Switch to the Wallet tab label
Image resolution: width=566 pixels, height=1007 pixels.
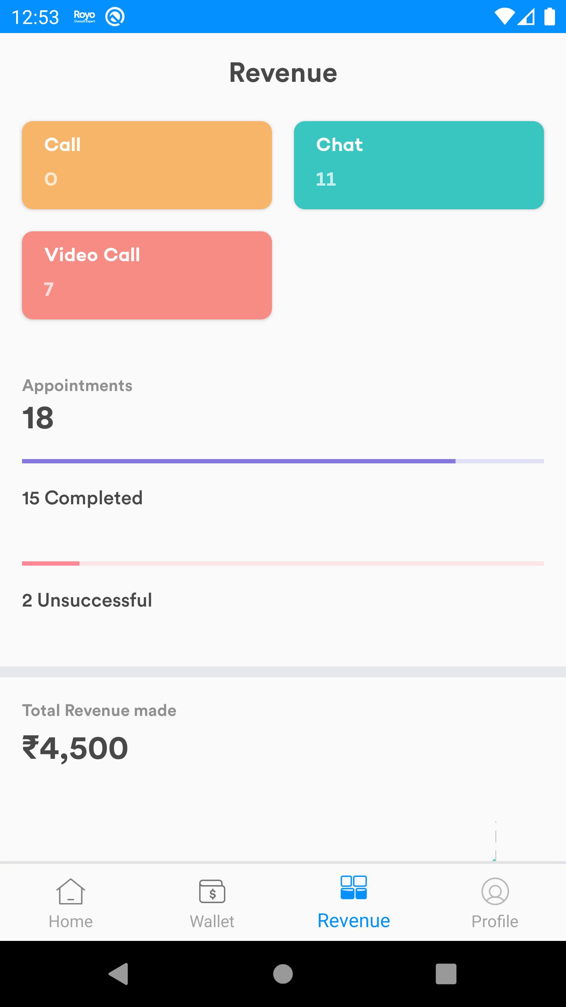pyautogui.click(x=212, y=922)
